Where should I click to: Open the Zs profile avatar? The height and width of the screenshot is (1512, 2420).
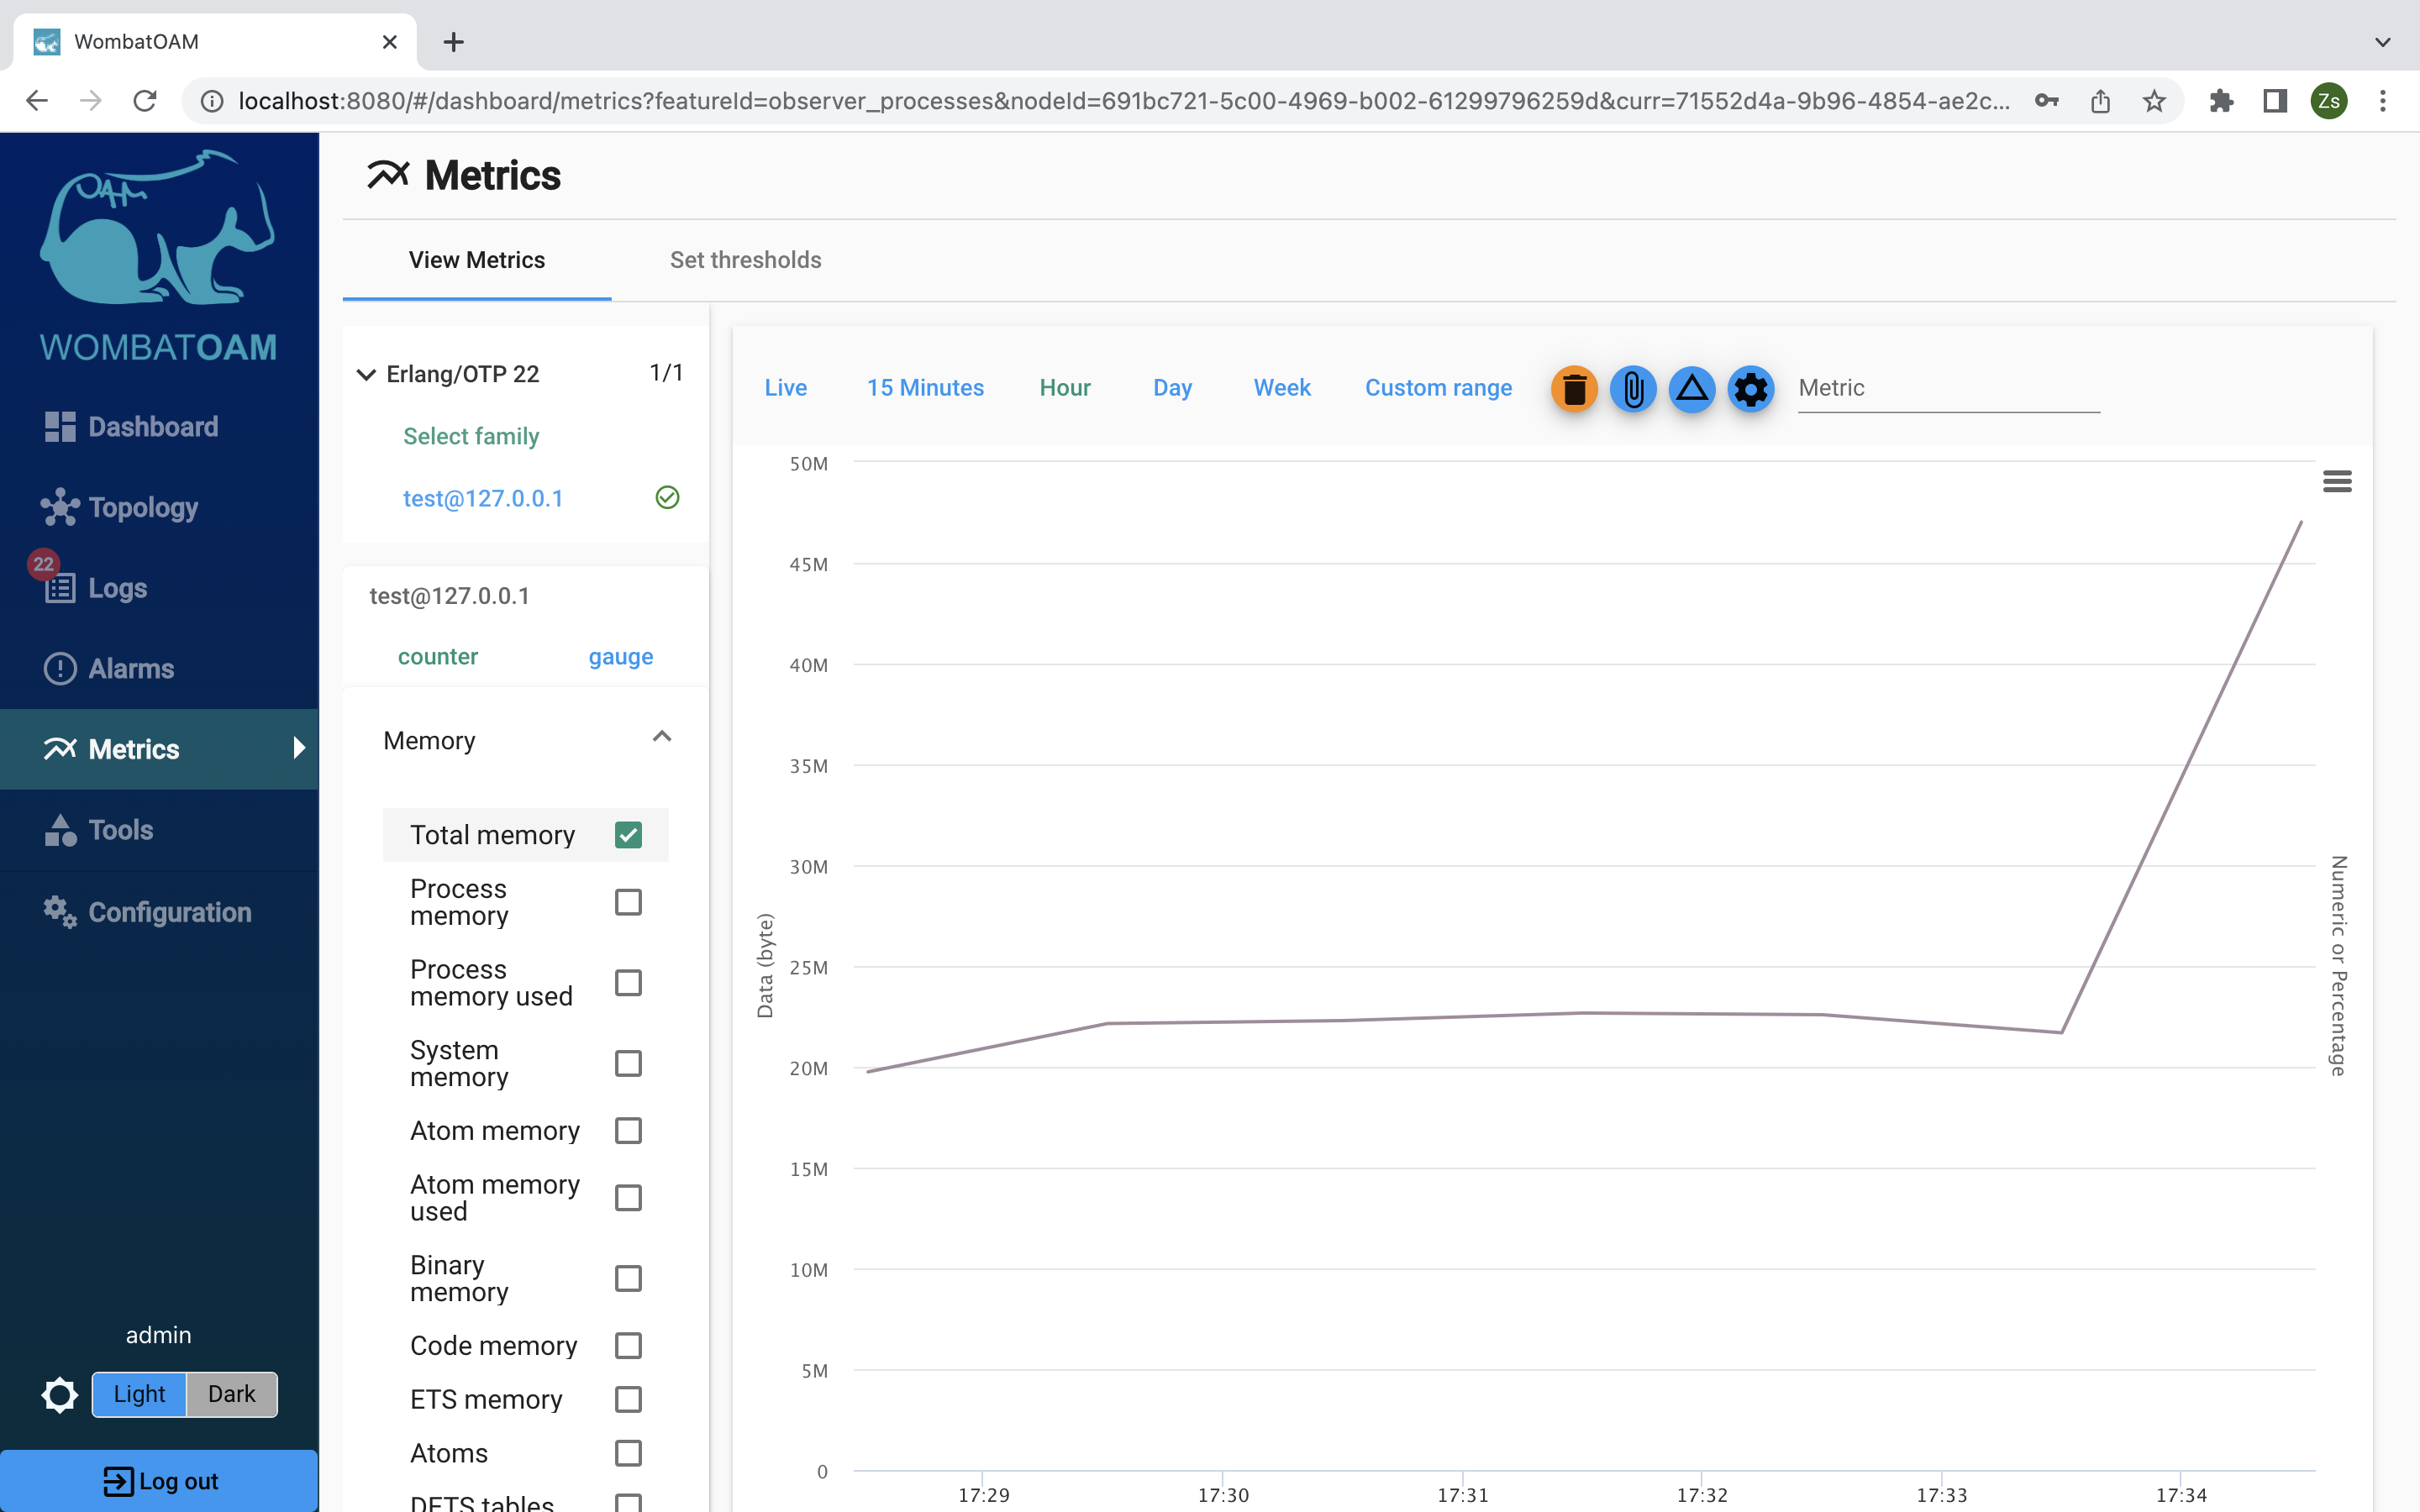2329,101
